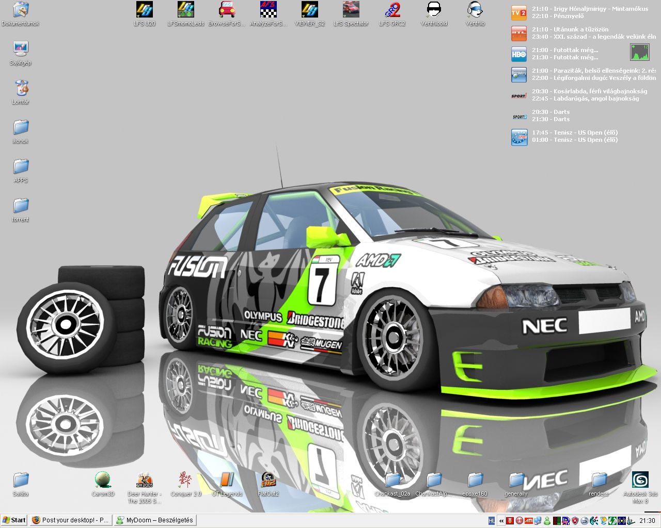Click the HU language indicator
The width and height of the screenshot is (661, 528).
click(x=492, y=521)
